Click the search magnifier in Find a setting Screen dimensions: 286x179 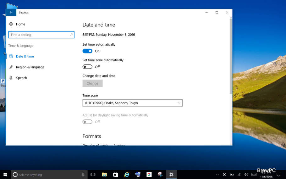pos(71,35)
